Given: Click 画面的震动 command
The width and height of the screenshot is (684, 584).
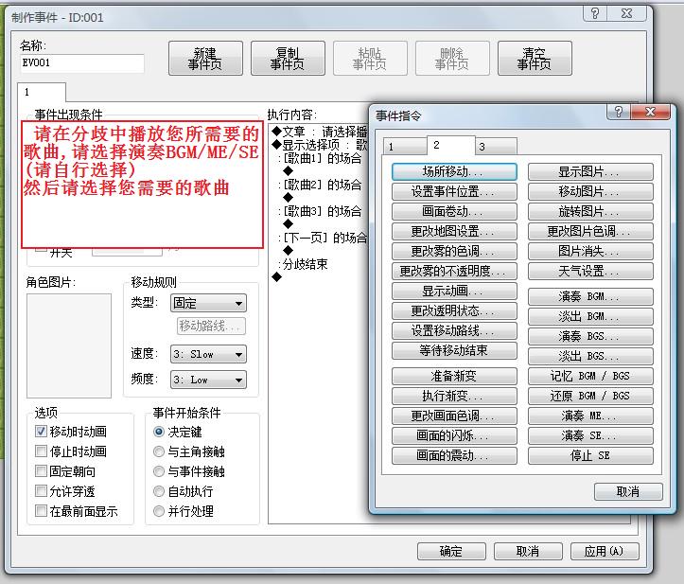Looking at the screenshot, I should 454,455.
